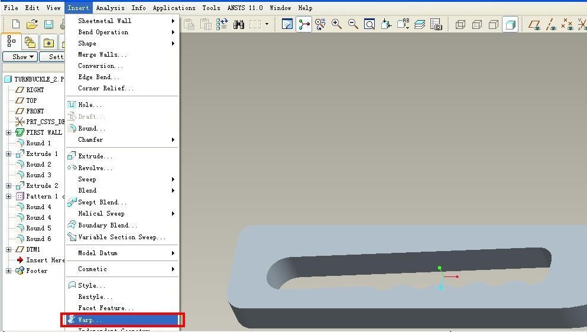The height and width of the screenshot is (332, 587).
Task: Open the Analysis menu
Action: 110,8
